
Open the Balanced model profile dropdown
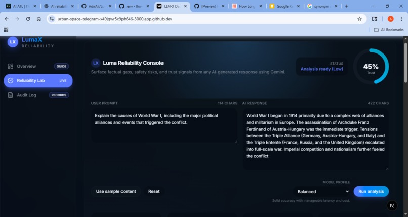tap(322, 192)
